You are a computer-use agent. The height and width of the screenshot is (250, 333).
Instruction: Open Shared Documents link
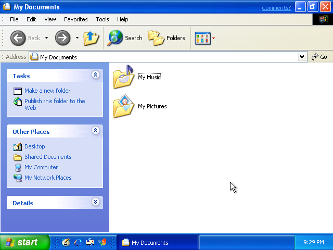(x=48, y=157)
